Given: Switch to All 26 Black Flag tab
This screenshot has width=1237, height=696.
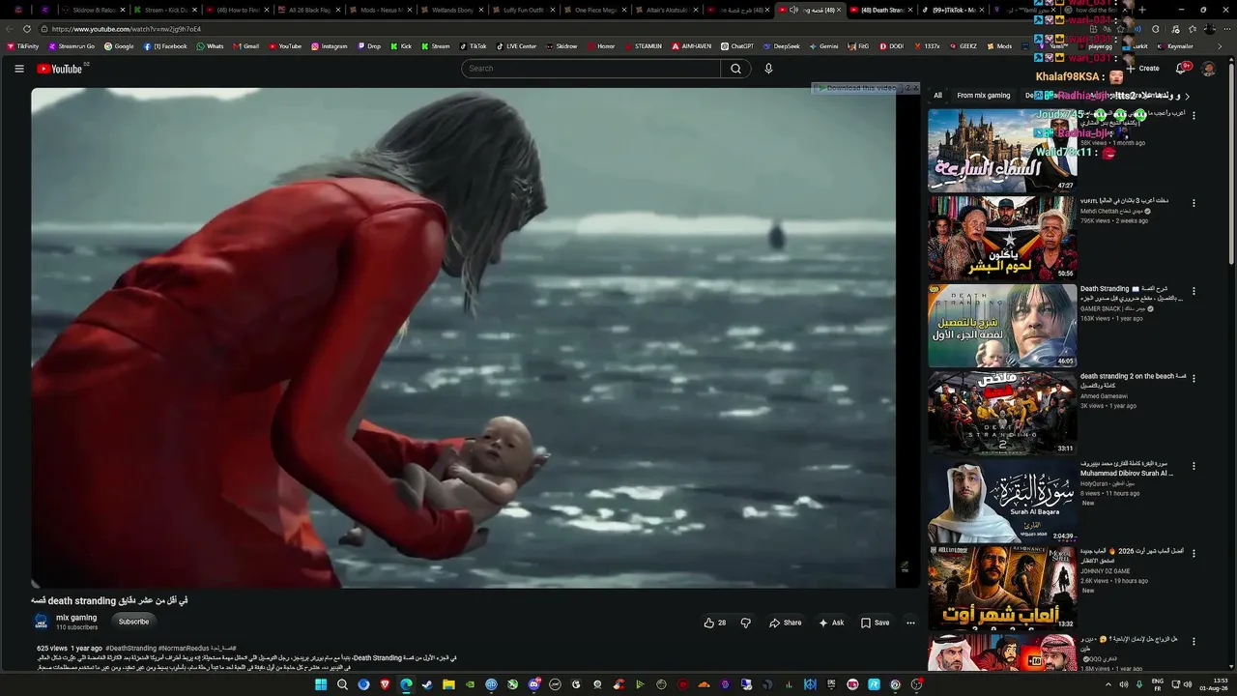Looking at the screenshot, I should [x=309, y=10].
